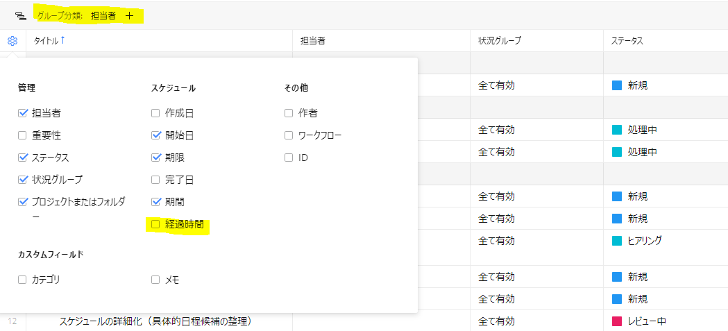Viewport: 728px width, 331px height.
Task: Click the title sort arrow
Action: pos(63,40)
